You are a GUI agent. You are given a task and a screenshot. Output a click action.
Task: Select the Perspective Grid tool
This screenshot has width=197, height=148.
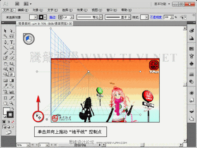[11, 74]
